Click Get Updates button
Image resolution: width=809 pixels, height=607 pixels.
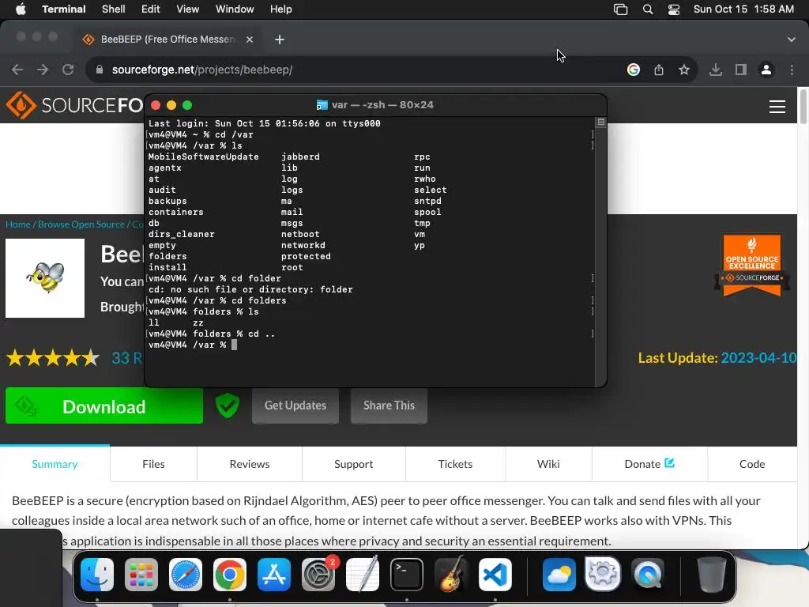[295, 405]
